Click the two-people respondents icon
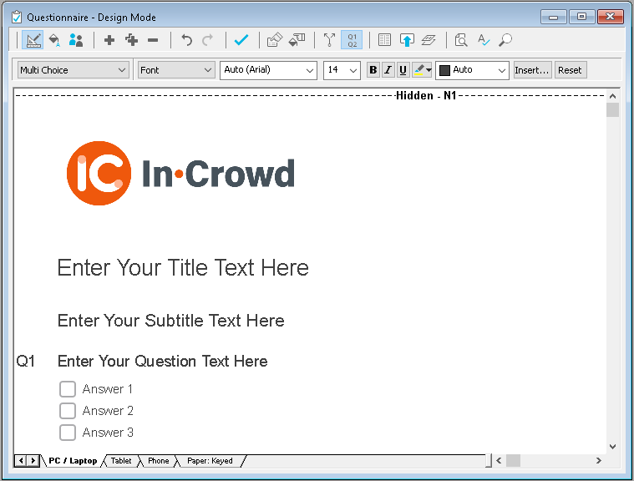634x481 pixels. click(76, 39)
